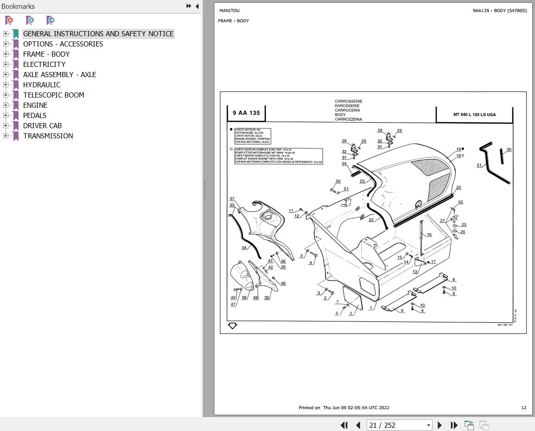
Task: Expand the PEDALS tree node
Action: [6, 116]
